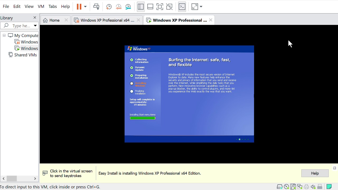
Task: Click the Preparing installation setup step
Action: click(139, 77)
